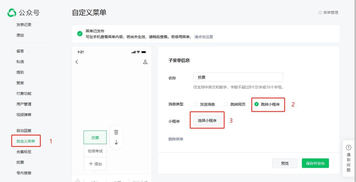Screen dimensions: 356x182
Task: Click 添加 plus to add a submenu
Action: 95,164
